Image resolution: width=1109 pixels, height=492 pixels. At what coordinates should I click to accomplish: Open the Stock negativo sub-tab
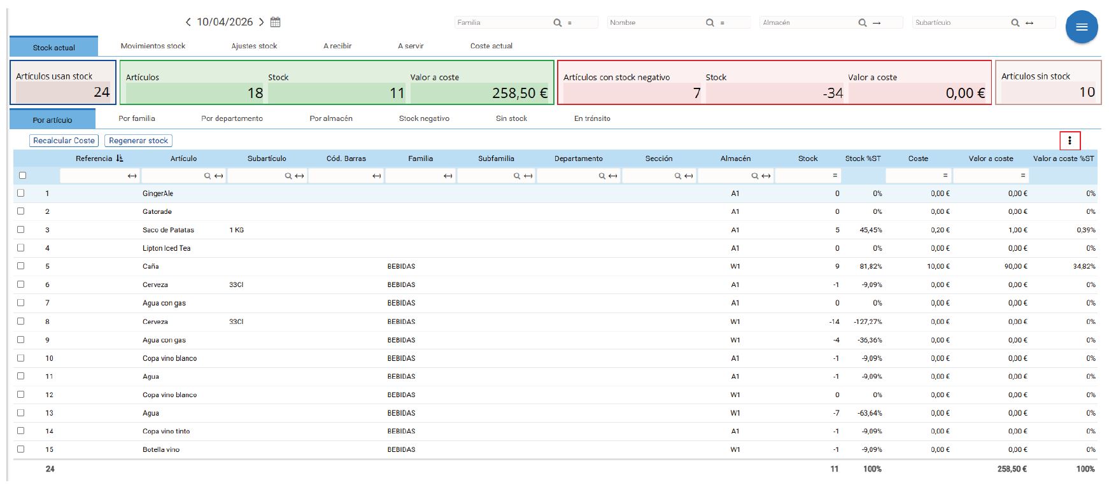coord(424,118)
